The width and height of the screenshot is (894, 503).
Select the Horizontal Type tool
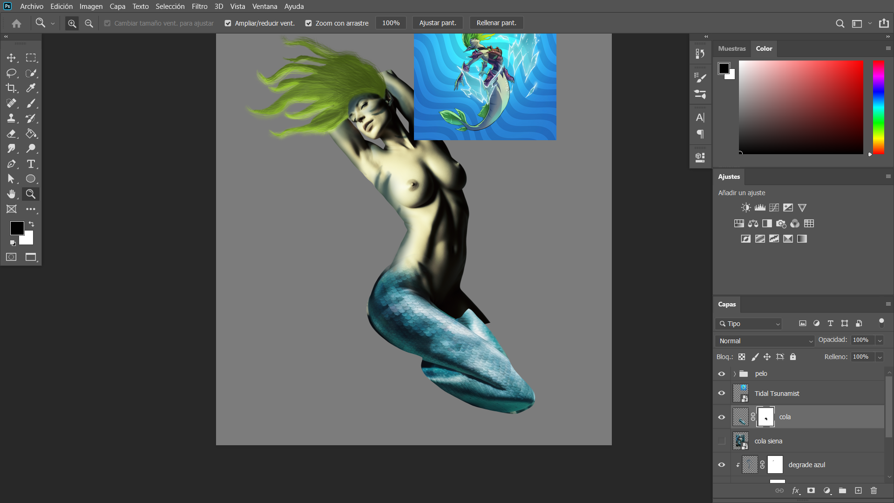point(31,164)
